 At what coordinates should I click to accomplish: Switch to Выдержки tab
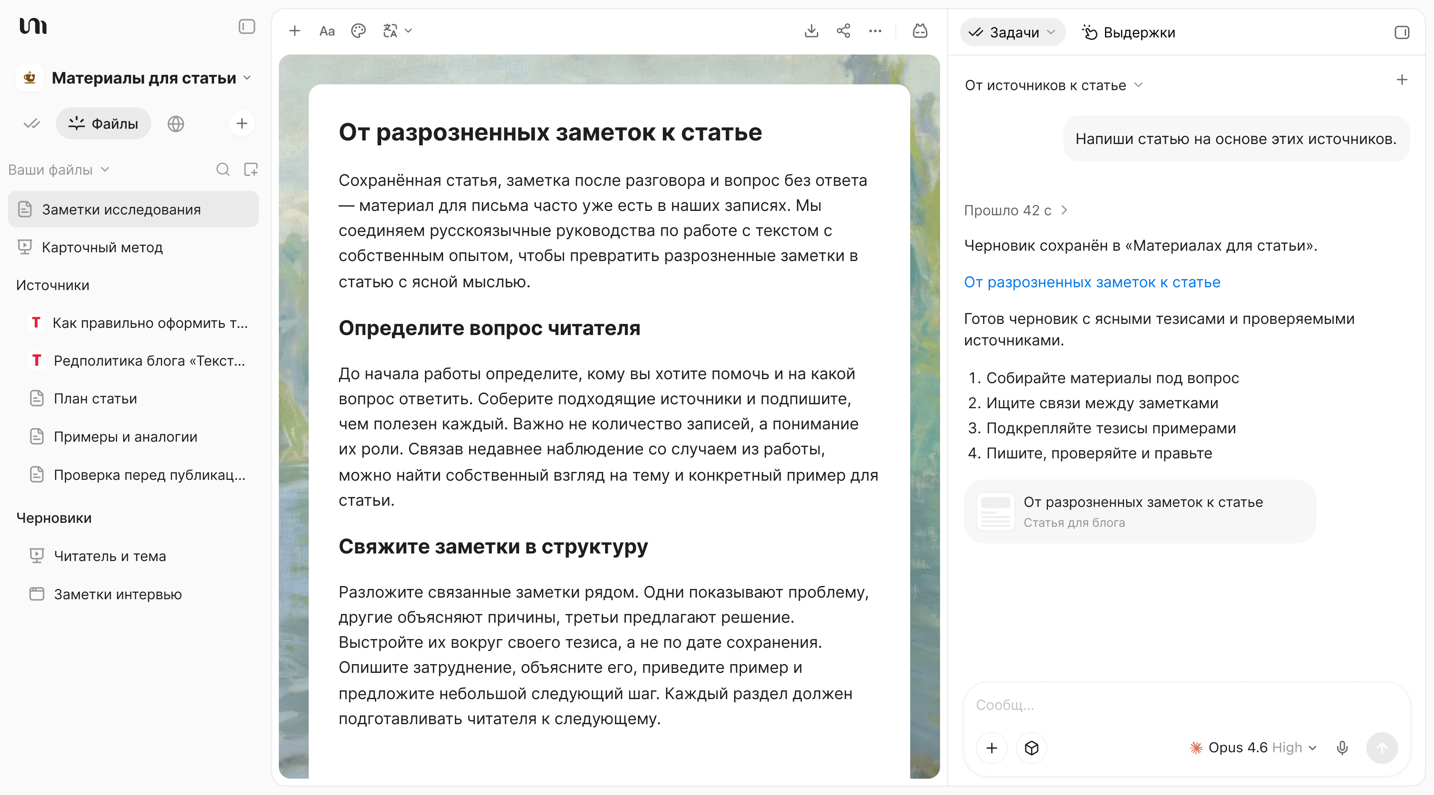coord(1128,32)
